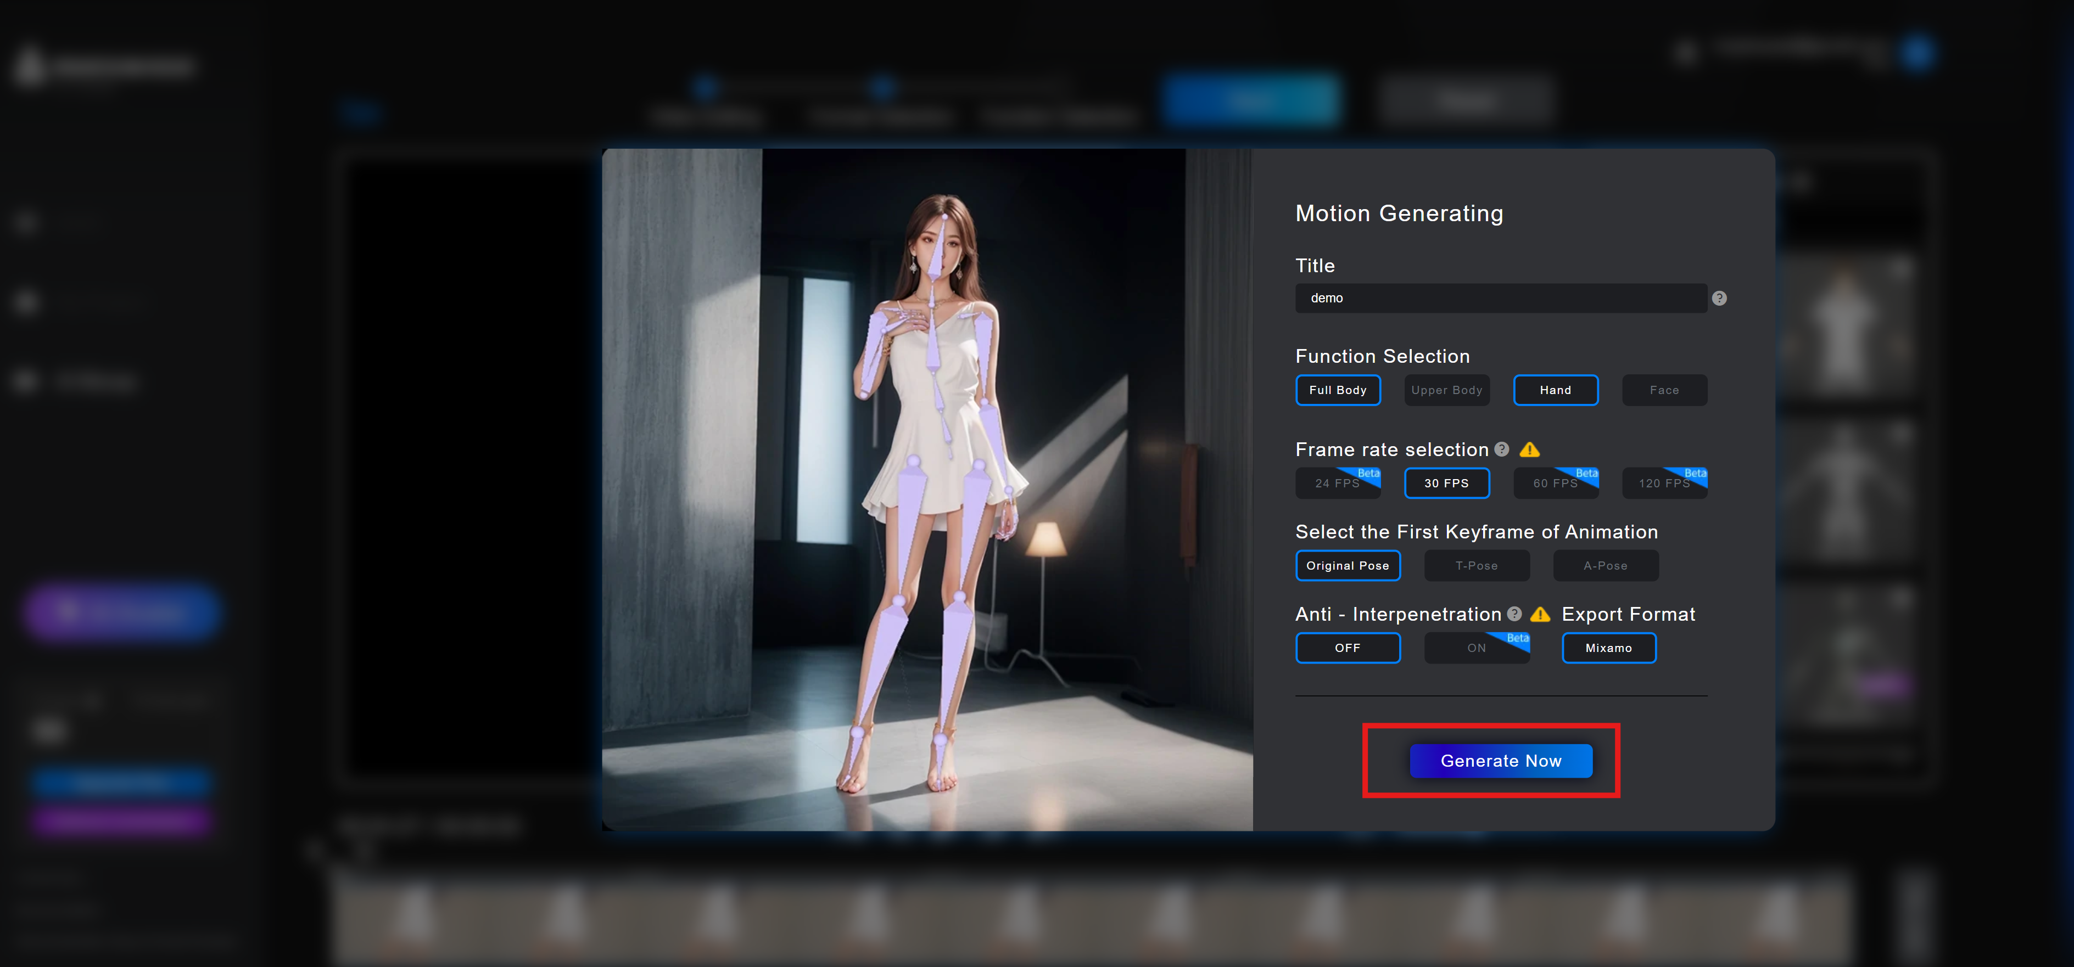Select the 30 FPS frame rate

coord(1447,483)
